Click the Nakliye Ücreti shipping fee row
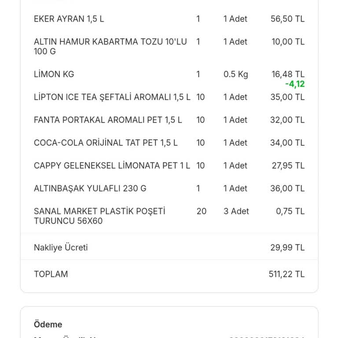338x338 pixels. click(x=169, y=247)
